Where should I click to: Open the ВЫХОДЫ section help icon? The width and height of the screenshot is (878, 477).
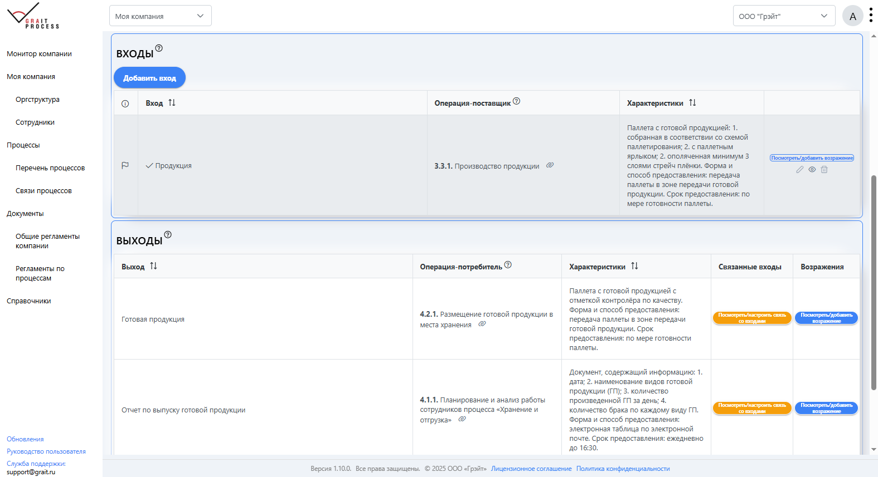[168, 235]
